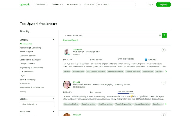Click the Web SEO | Copywriter | Editor title
The width and height of the screenshot is (191, 116).
(86, 52)
